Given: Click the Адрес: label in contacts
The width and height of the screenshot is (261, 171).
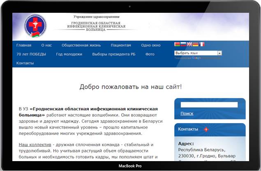Looking at the screenshot, I should coord(186,143).
